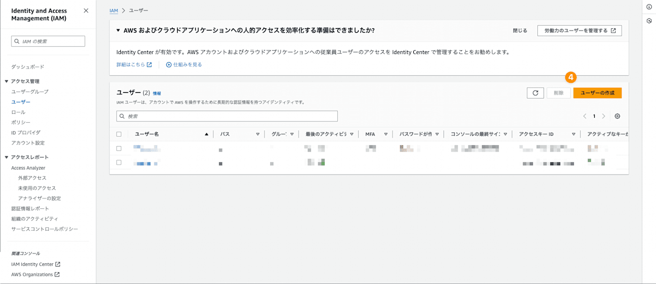The width and height of the screenshot is (656, 284).
Task: Go to next page arrow in pagination
Action: pyautogui.click(x=604, y=116)
